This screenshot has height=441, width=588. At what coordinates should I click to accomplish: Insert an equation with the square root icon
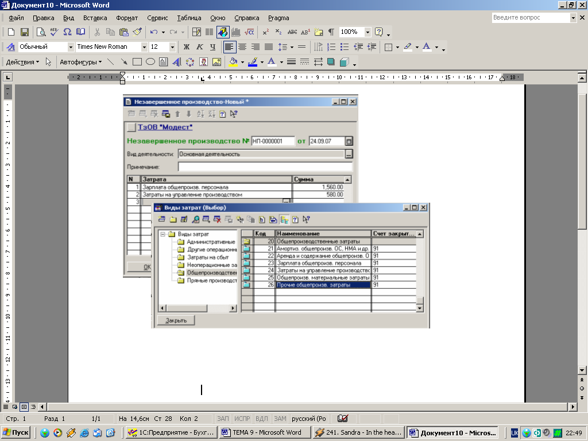(x=249, y=32)
